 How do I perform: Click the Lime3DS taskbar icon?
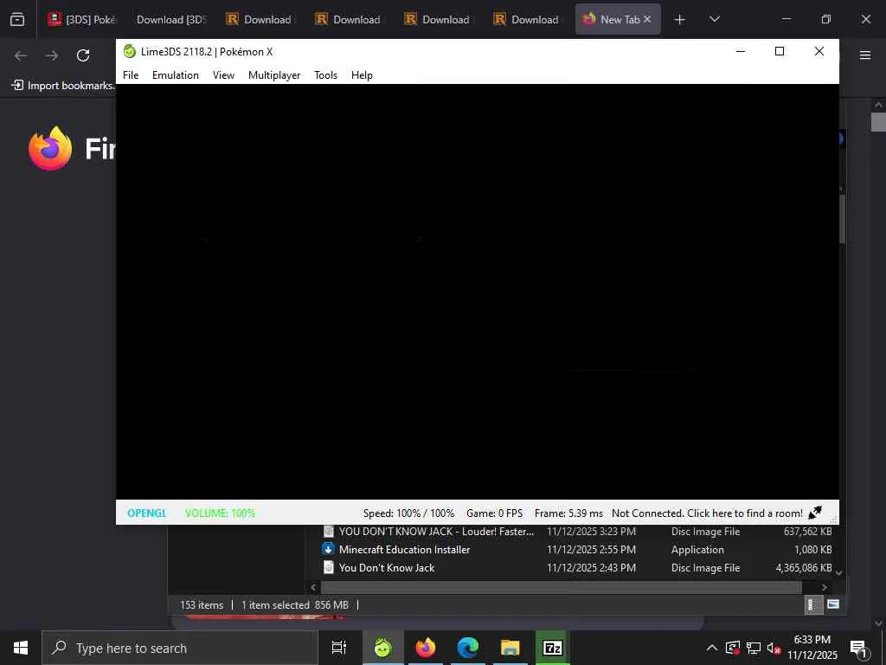pos(382,648)
